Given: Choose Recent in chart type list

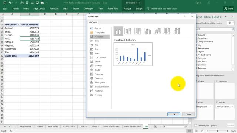Looking at the screenshot, I should (100, 28).
